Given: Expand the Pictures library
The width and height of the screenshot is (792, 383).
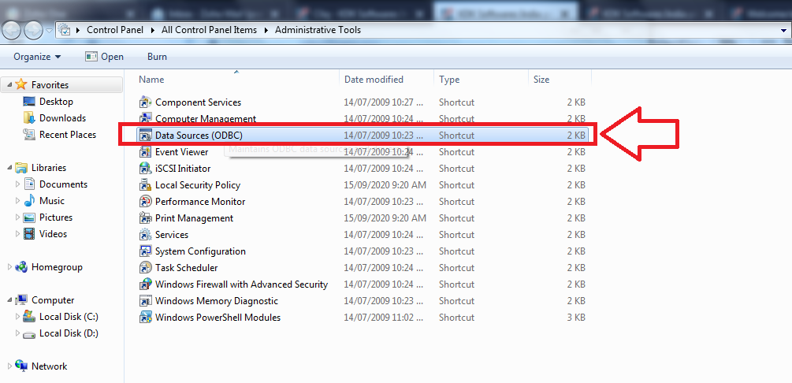Looking at the screenshot, I should coord(18,218).
